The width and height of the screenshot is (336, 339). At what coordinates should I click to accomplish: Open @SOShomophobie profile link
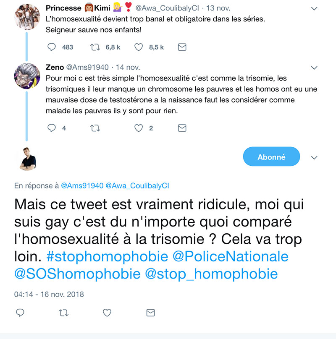tap(77, 274)
